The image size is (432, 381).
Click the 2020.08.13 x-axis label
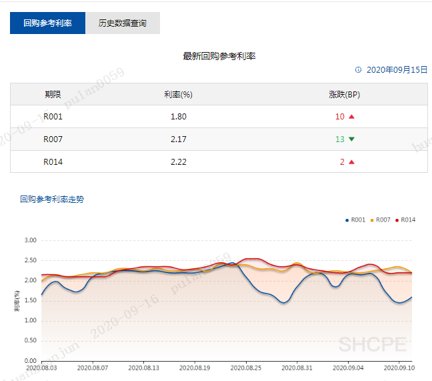pyautogui.click(x=144, y=368)
